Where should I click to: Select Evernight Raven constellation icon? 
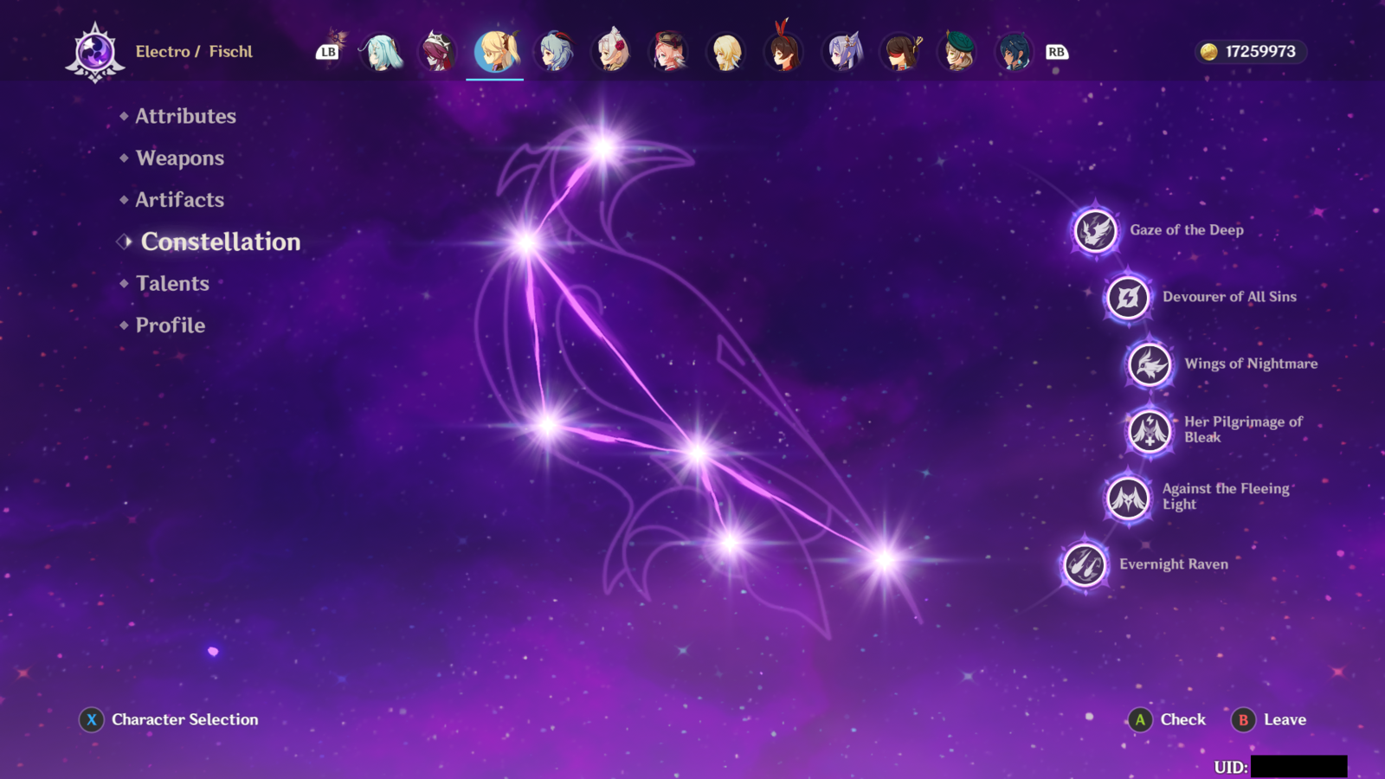[1085, 565]
